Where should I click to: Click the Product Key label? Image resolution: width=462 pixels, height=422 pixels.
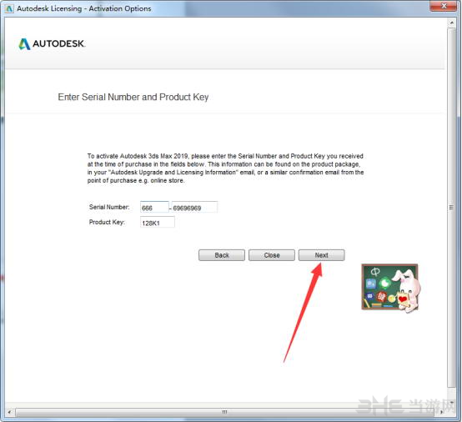(107, 222)
